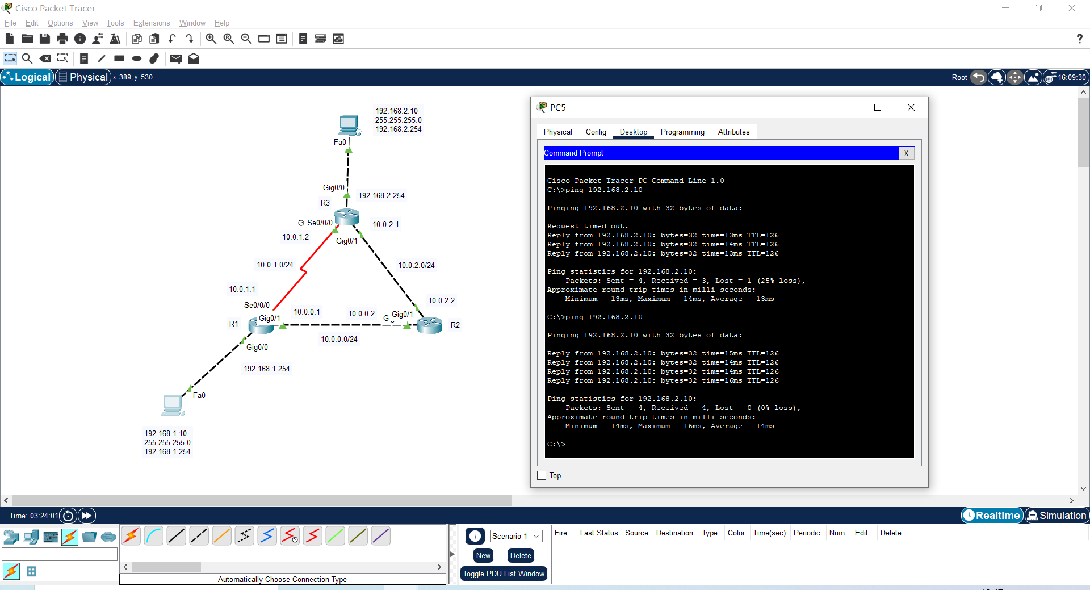Select the Attributes tab in PC5
The width and height of the screenshot is (1090, 590).
pyautogui.click(x=733, y=132)
